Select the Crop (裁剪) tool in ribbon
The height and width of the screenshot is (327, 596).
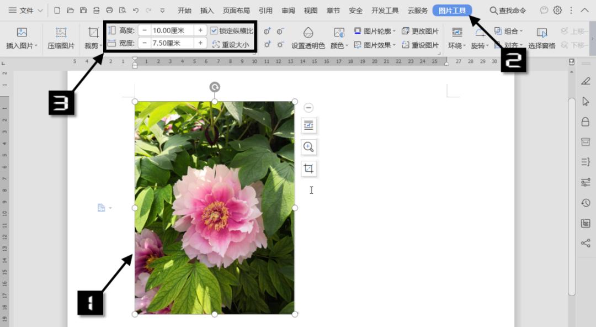(93, 33)
